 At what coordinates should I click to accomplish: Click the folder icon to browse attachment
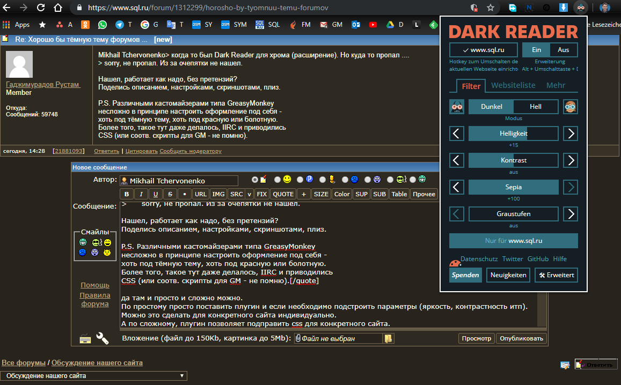point(389,338)
